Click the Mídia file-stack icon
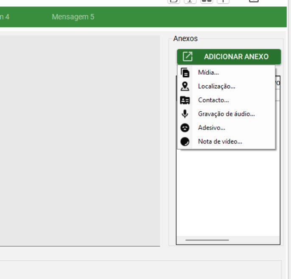Viewport: 291px width, 279px height. point(185,73)
